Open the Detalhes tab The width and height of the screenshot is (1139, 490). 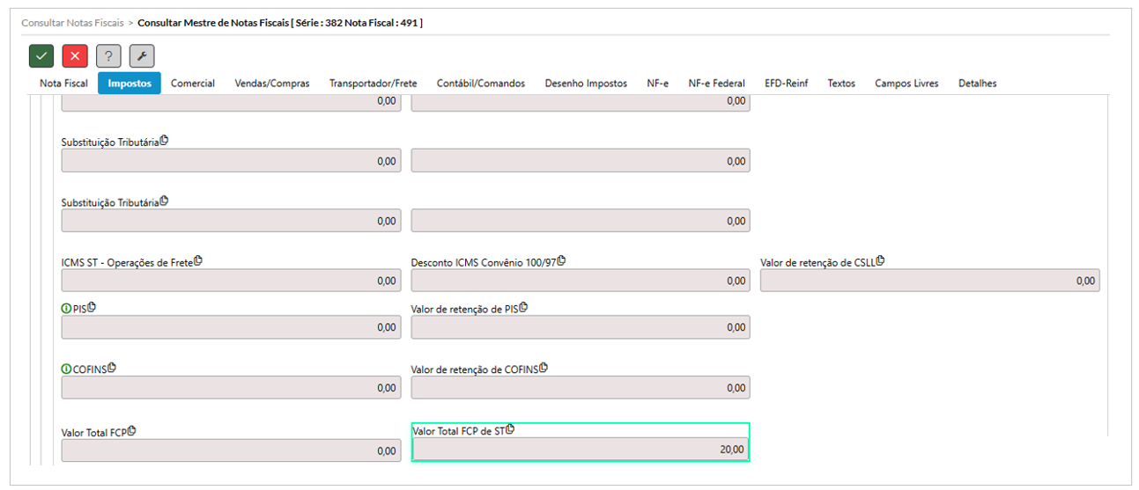(x=978, y=84)
